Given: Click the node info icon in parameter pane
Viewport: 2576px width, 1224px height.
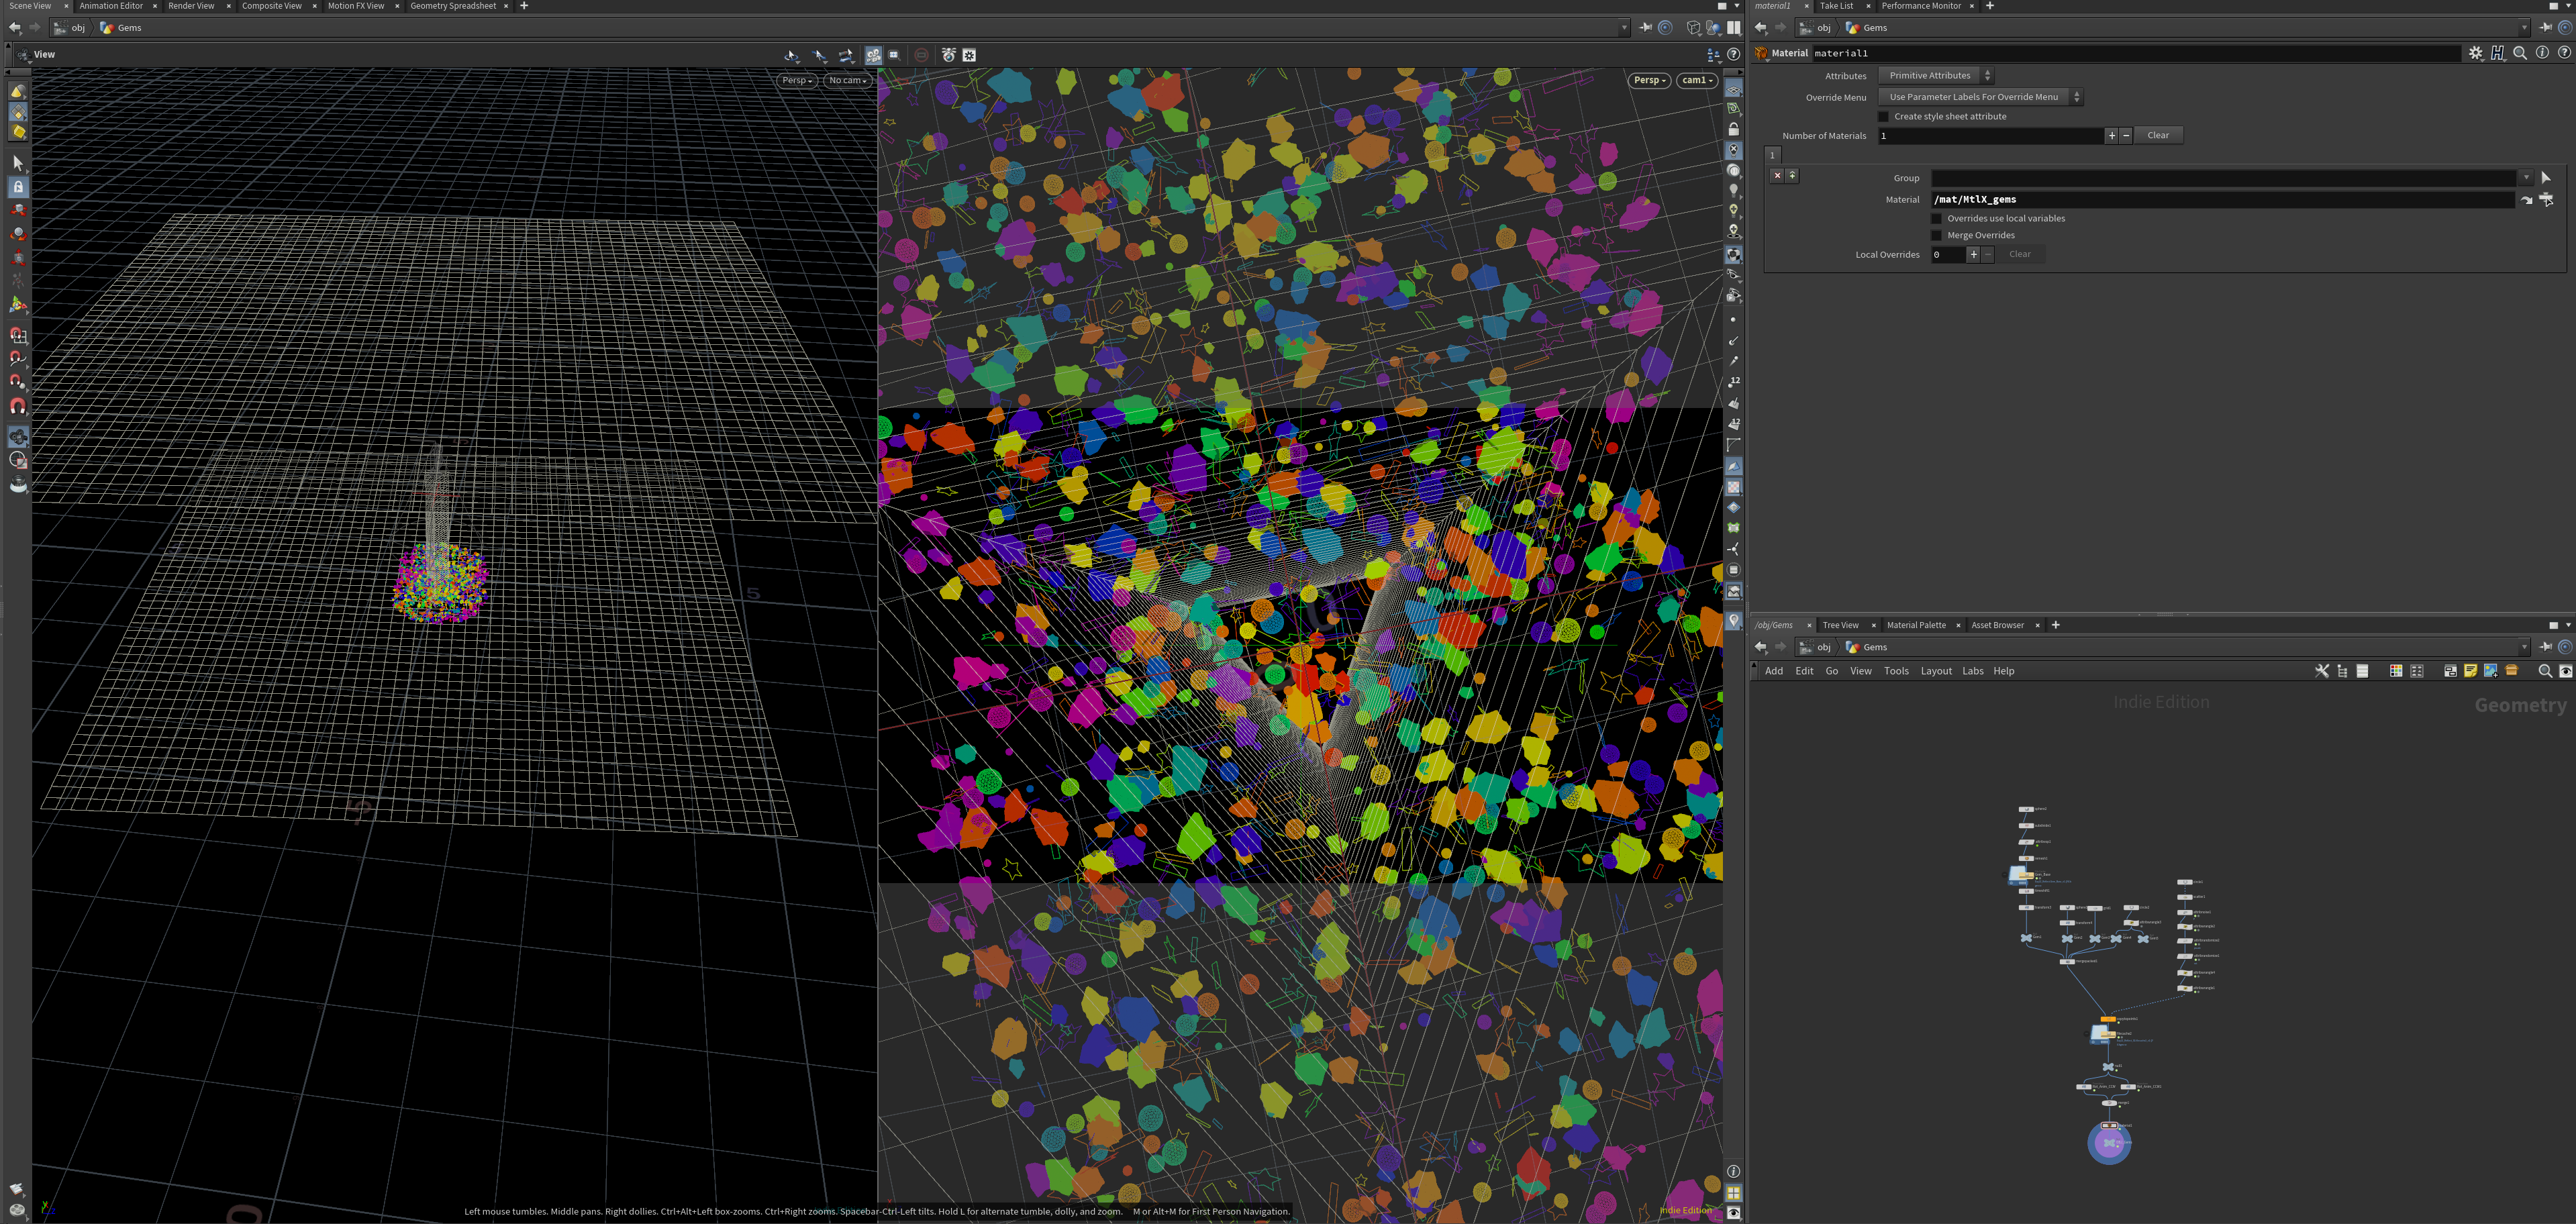Looking at the screenshot, I should click(x=2542, y=53).
